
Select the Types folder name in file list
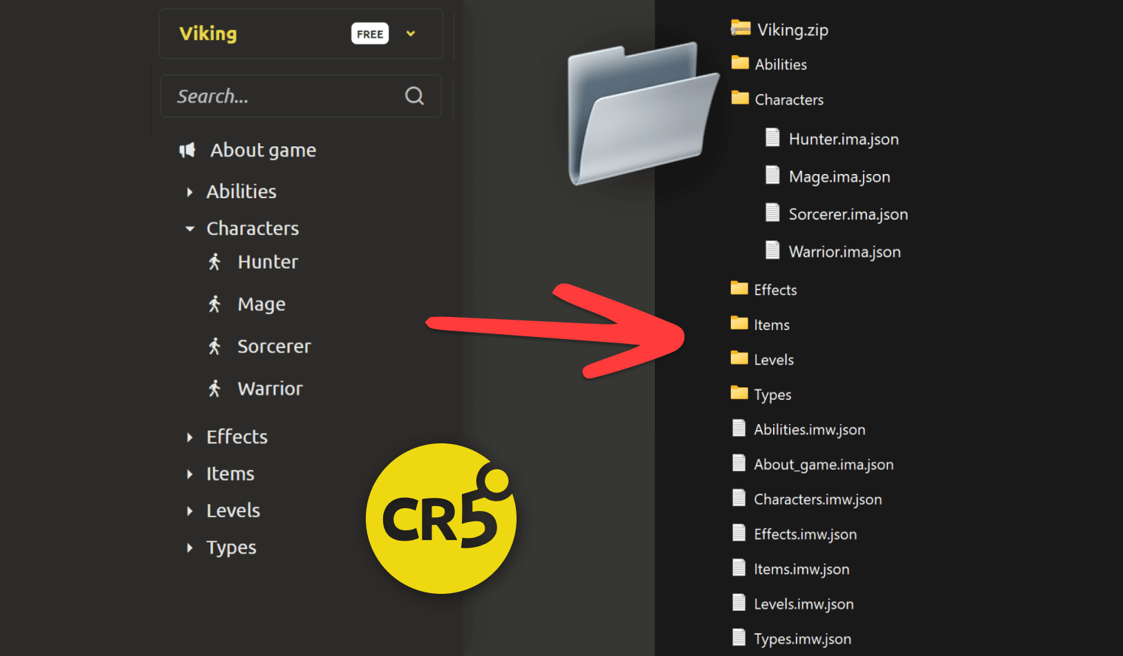point(772,395)
